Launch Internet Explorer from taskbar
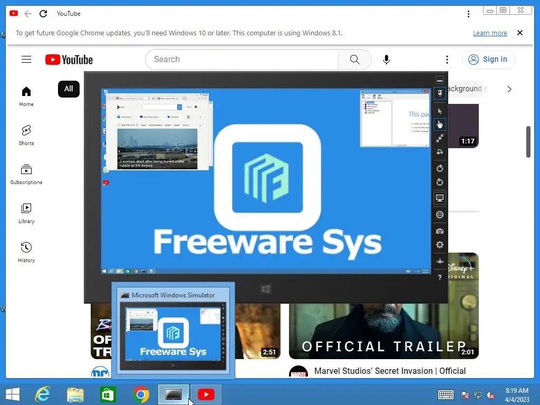Screen dimensions: 540x405 (x=43, y=394)
